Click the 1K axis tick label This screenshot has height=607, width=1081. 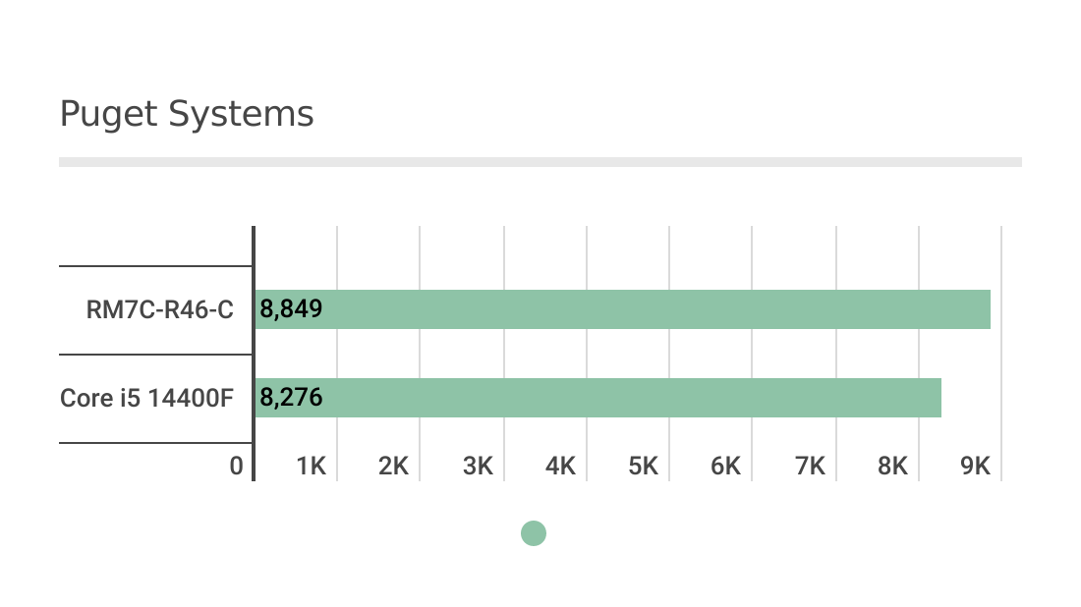312,467
